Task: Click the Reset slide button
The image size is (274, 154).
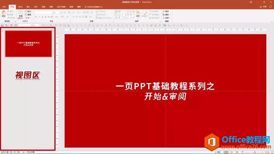Action: pyautogui.click(x=28, y=15)
